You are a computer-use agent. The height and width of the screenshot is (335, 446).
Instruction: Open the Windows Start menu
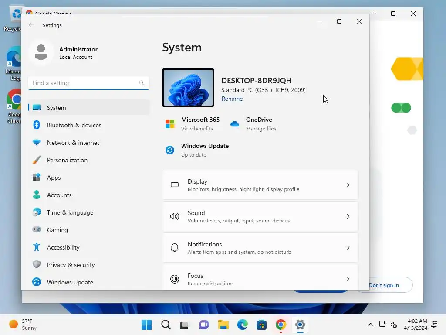tap(146, 325)
